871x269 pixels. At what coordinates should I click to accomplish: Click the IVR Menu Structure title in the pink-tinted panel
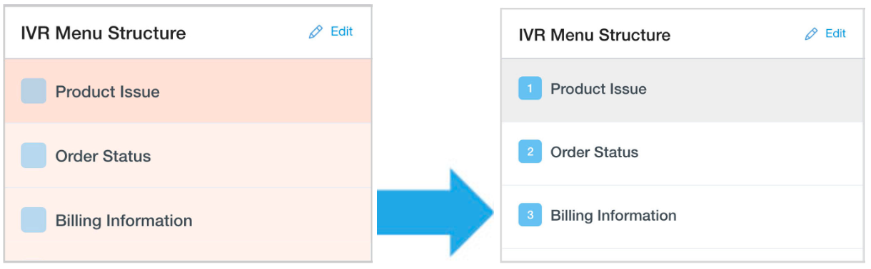(x=104, y=33)
